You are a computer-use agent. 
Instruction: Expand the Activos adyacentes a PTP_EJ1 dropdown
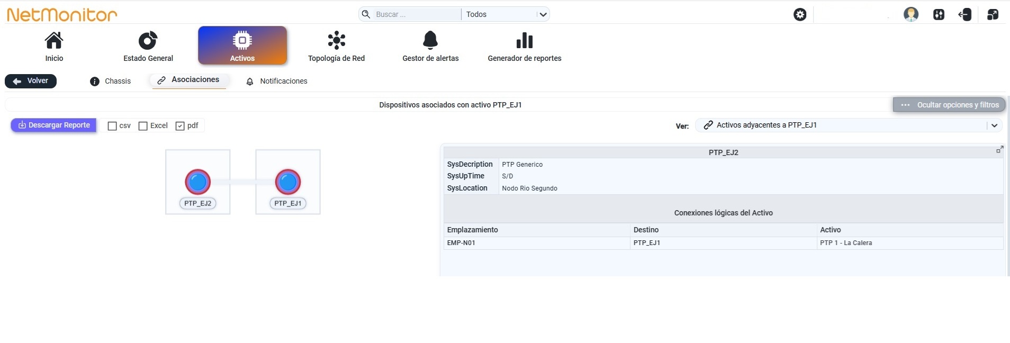coord(849,125)
